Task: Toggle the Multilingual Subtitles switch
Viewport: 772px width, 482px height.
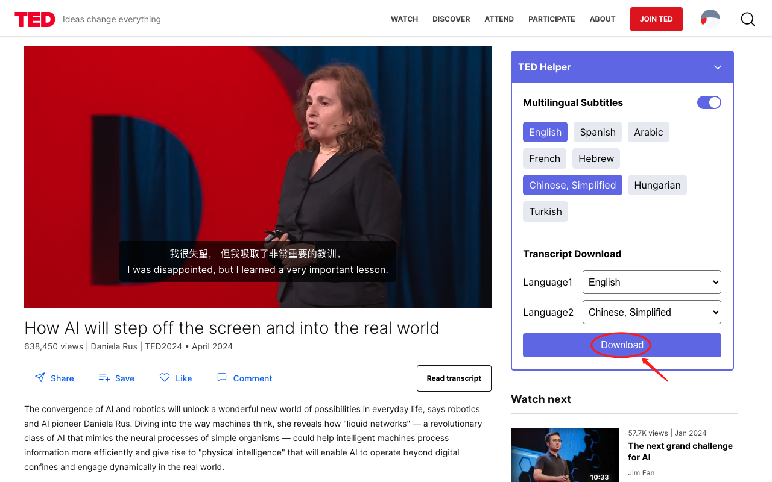Action: tap(709, 102)
